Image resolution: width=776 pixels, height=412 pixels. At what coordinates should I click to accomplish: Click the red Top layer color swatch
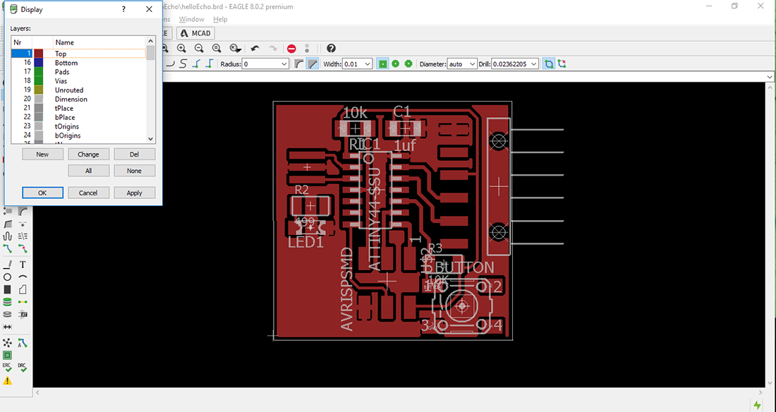[39, 54]
